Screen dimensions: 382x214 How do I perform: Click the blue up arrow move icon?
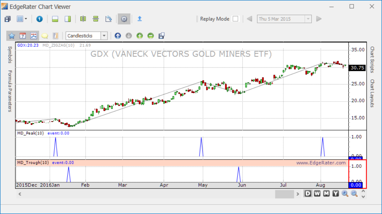[118, 36]
